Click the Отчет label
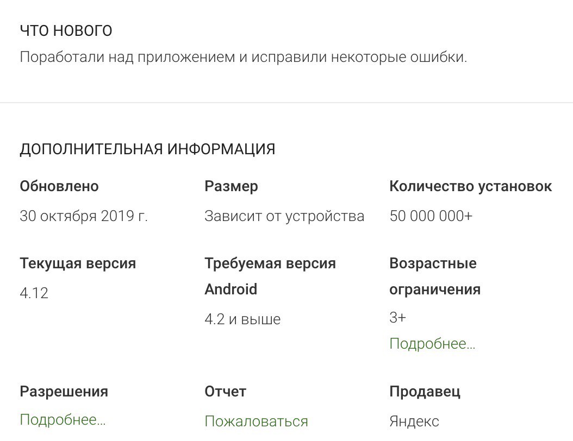Screen dimensions: 573x441 [225, 392]
